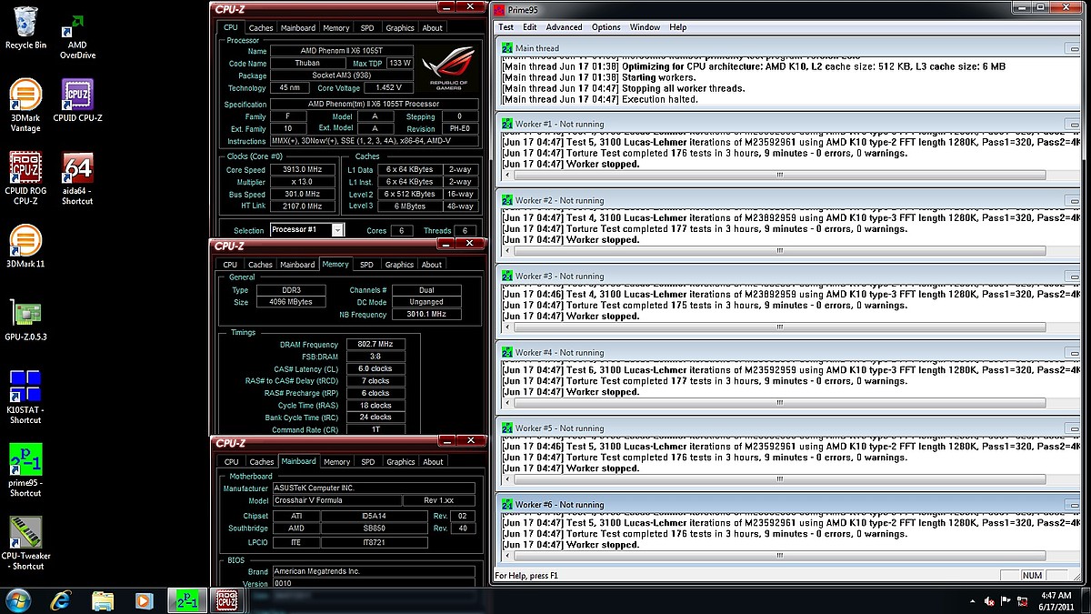The width and height of the screenshot is (1091, 614).
Task: Click the "NUM" indicator in Prime95 status bar
Action: [x=1031, y=576]
